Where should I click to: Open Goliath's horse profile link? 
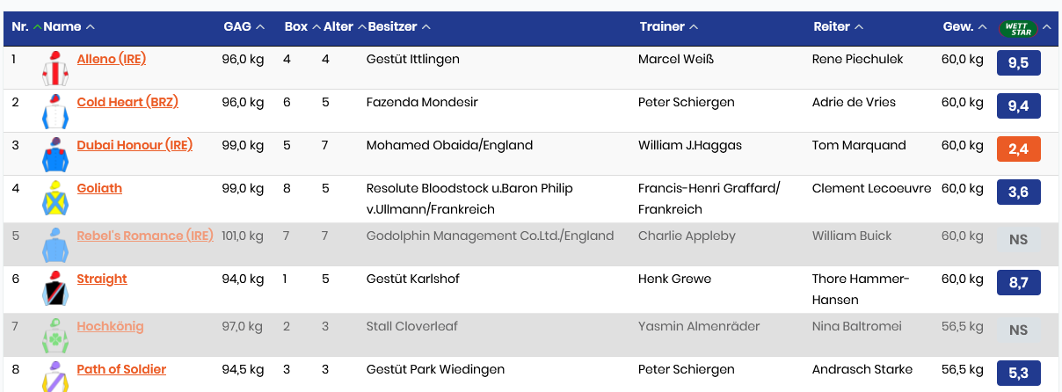click(x=99, y=188)
